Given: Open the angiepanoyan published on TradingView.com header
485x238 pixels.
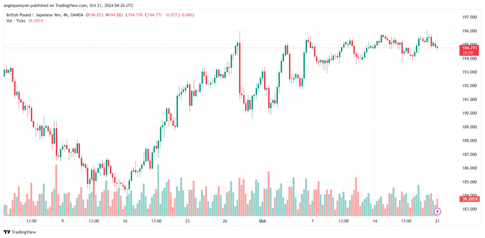Looking at the screenshot, I should 69,6.
